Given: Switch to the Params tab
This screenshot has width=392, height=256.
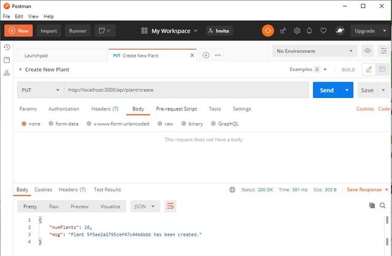Looking at the screenshot, I should [x=28, y=109].
